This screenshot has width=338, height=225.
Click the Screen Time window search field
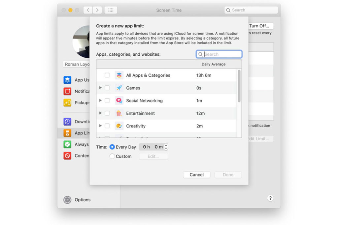251,10
